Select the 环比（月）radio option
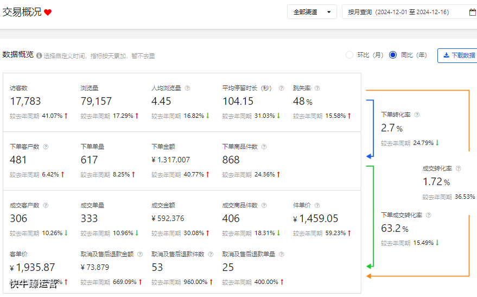Screen dimensions: 477x297 point(349,55)
